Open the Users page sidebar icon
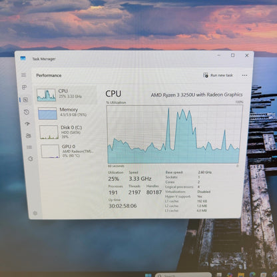 coord(29,136)
